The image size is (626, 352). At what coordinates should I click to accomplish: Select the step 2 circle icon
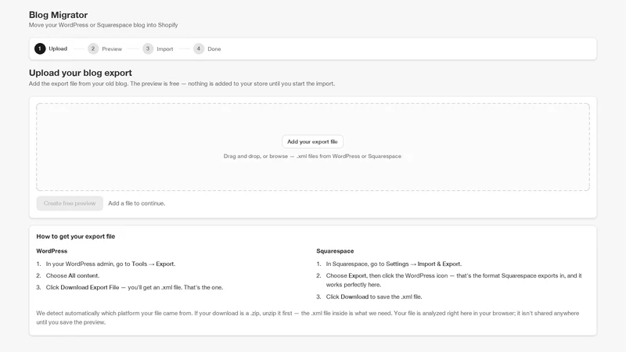[x=93, y=48]
